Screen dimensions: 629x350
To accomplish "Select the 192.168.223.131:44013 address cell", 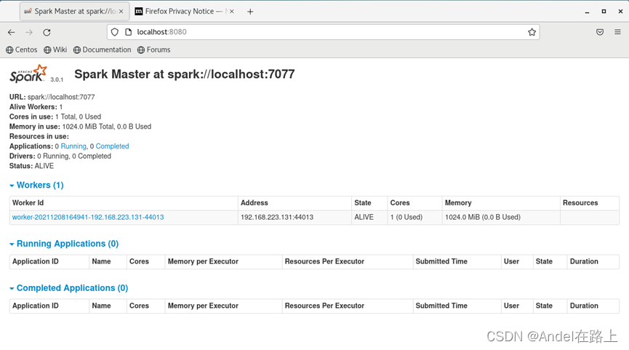I will tap(295, 217).
